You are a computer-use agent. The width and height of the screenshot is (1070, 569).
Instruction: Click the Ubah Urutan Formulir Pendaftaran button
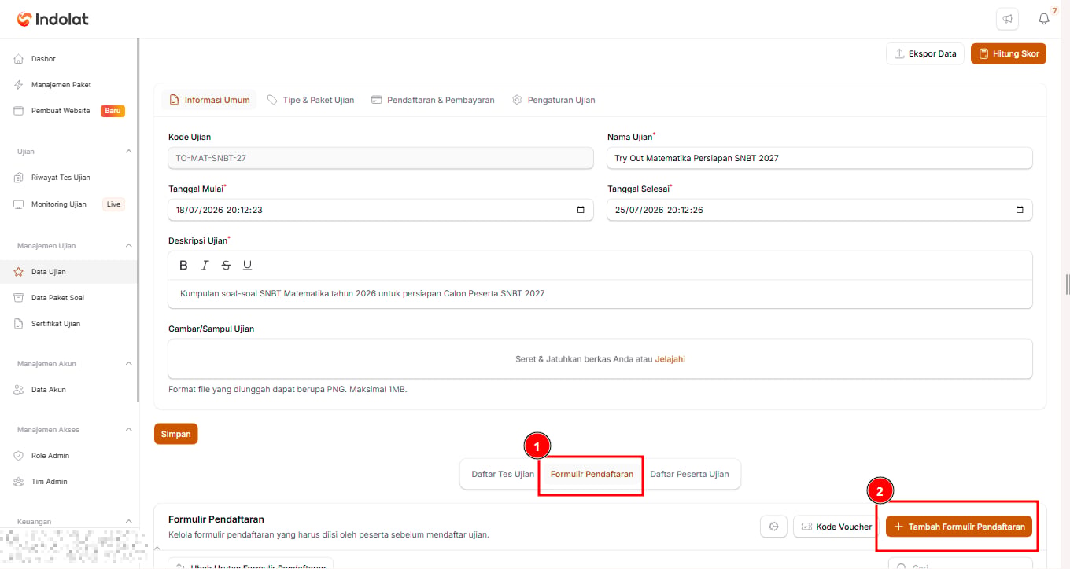[x=251, y=563]
